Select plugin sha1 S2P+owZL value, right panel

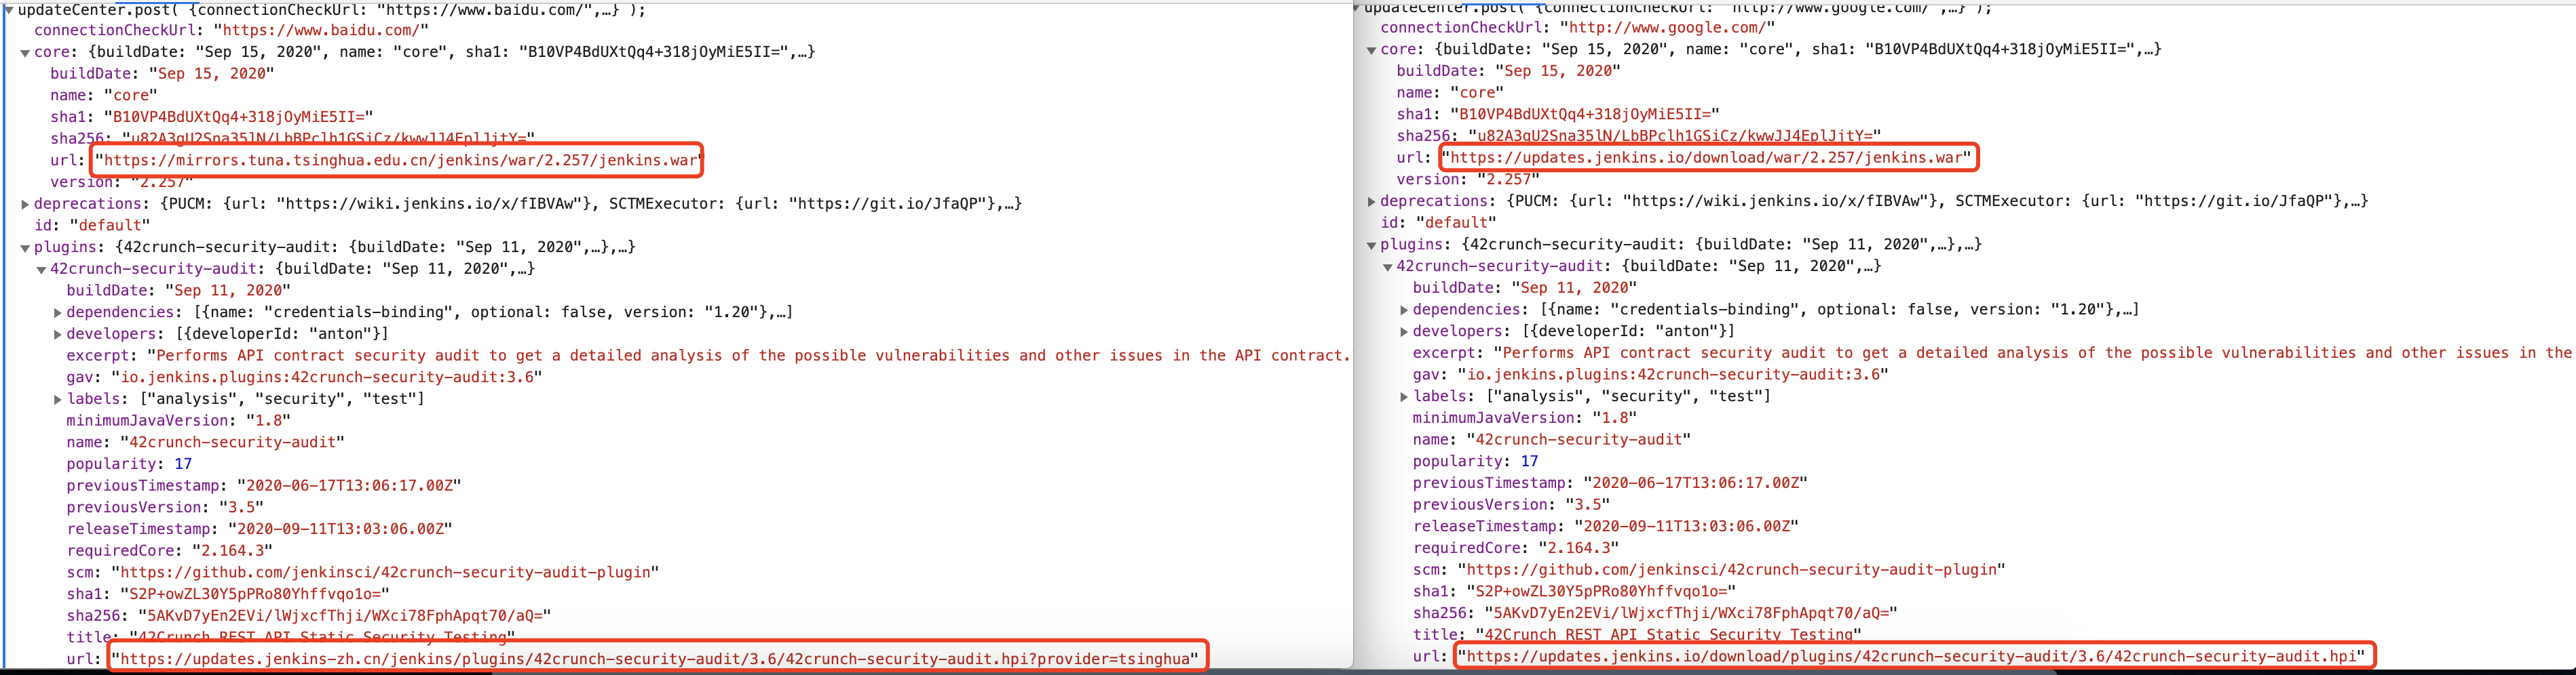tap(1601, 591)
